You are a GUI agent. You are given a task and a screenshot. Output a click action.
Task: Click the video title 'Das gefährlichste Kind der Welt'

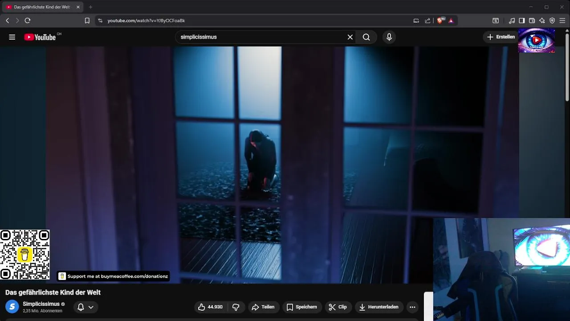53,292
